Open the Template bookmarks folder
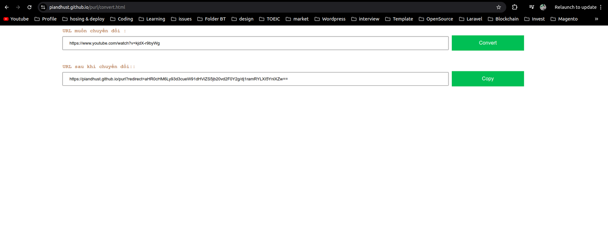608x243 pixels. 399,19
